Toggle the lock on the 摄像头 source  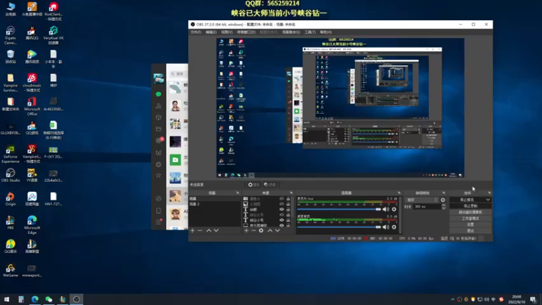288,199
